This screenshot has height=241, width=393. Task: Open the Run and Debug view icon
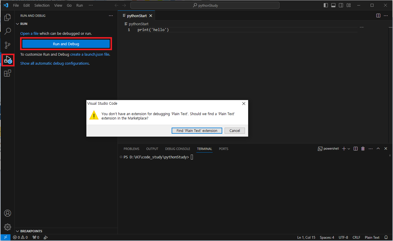coord(8,59)
